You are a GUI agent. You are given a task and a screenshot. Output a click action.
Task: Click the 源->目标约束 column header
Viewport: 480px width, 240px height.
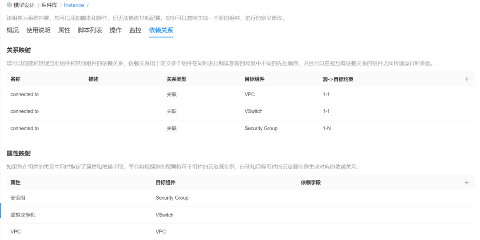338,79
